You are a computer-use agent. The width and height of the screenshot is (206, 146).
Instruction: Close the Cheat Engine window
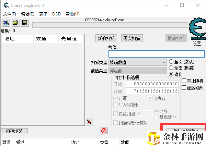tap(198, 5)
